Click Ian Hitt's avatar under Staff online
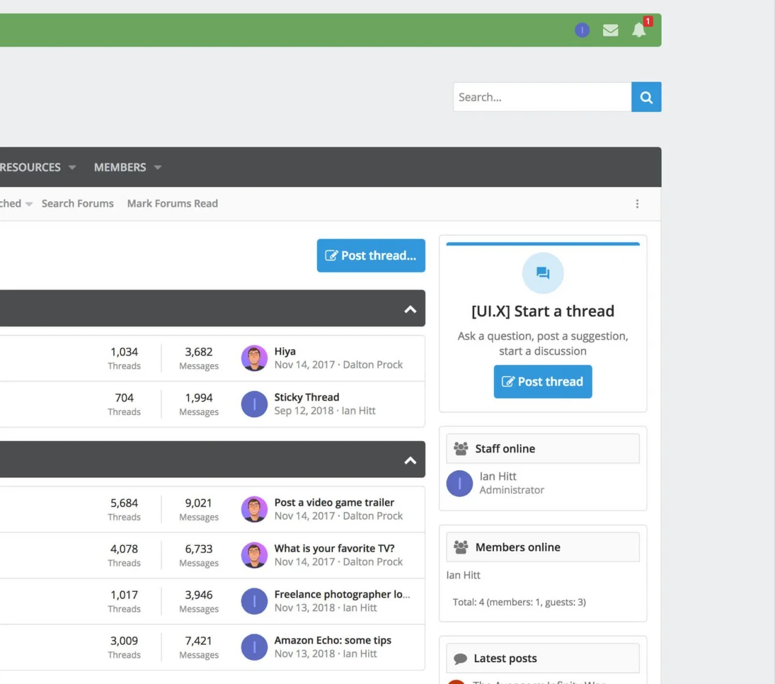This screenshot has width=775, height=684. pos(460,483)
